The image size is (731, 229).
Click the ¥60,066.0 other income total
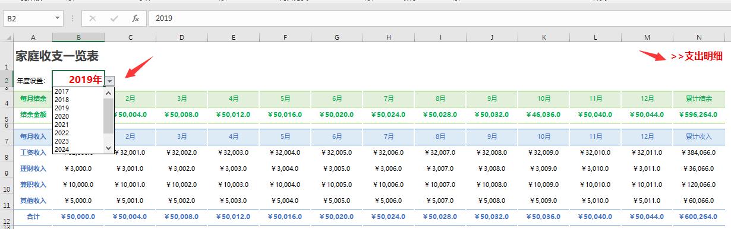pos(699,201)
